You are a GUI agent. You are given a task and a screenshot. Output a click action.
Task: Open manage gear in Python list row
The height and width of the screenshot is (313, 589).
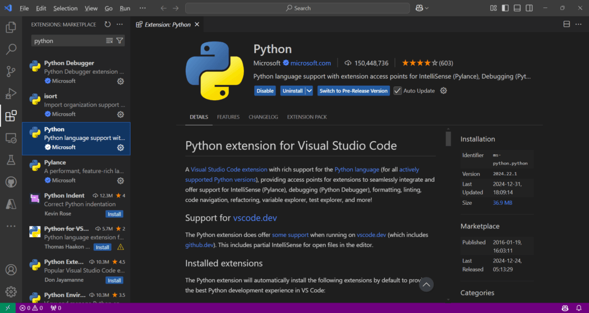click(x=121, y=148)
